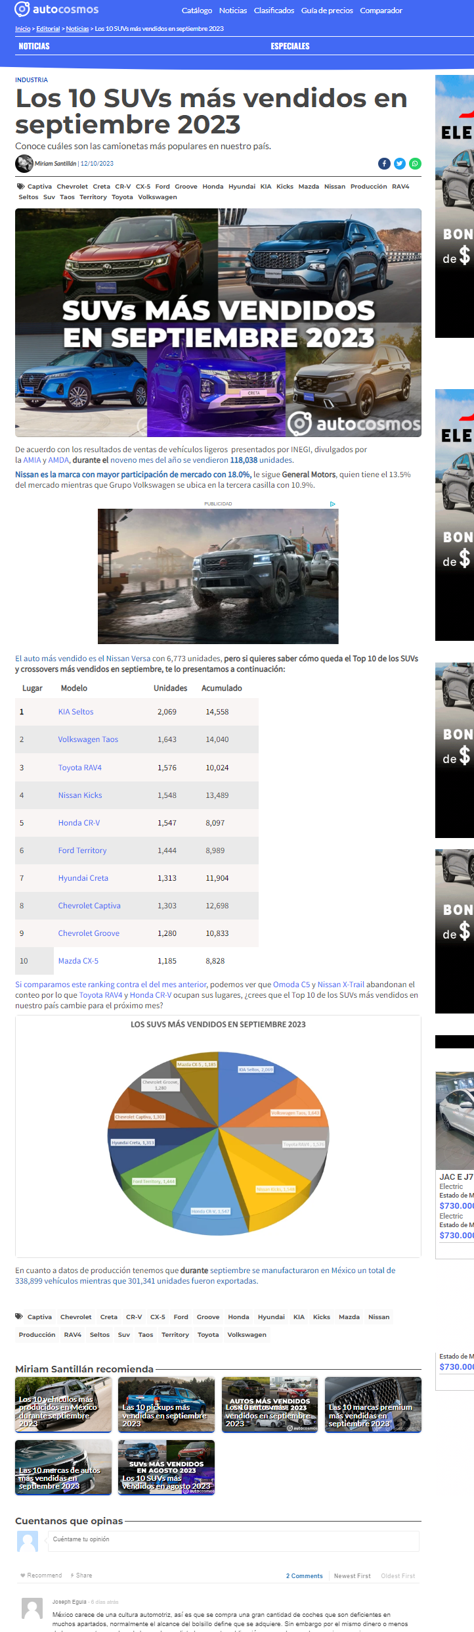Click the Joseph Eguía commenter name

[x=69, y=1602]
